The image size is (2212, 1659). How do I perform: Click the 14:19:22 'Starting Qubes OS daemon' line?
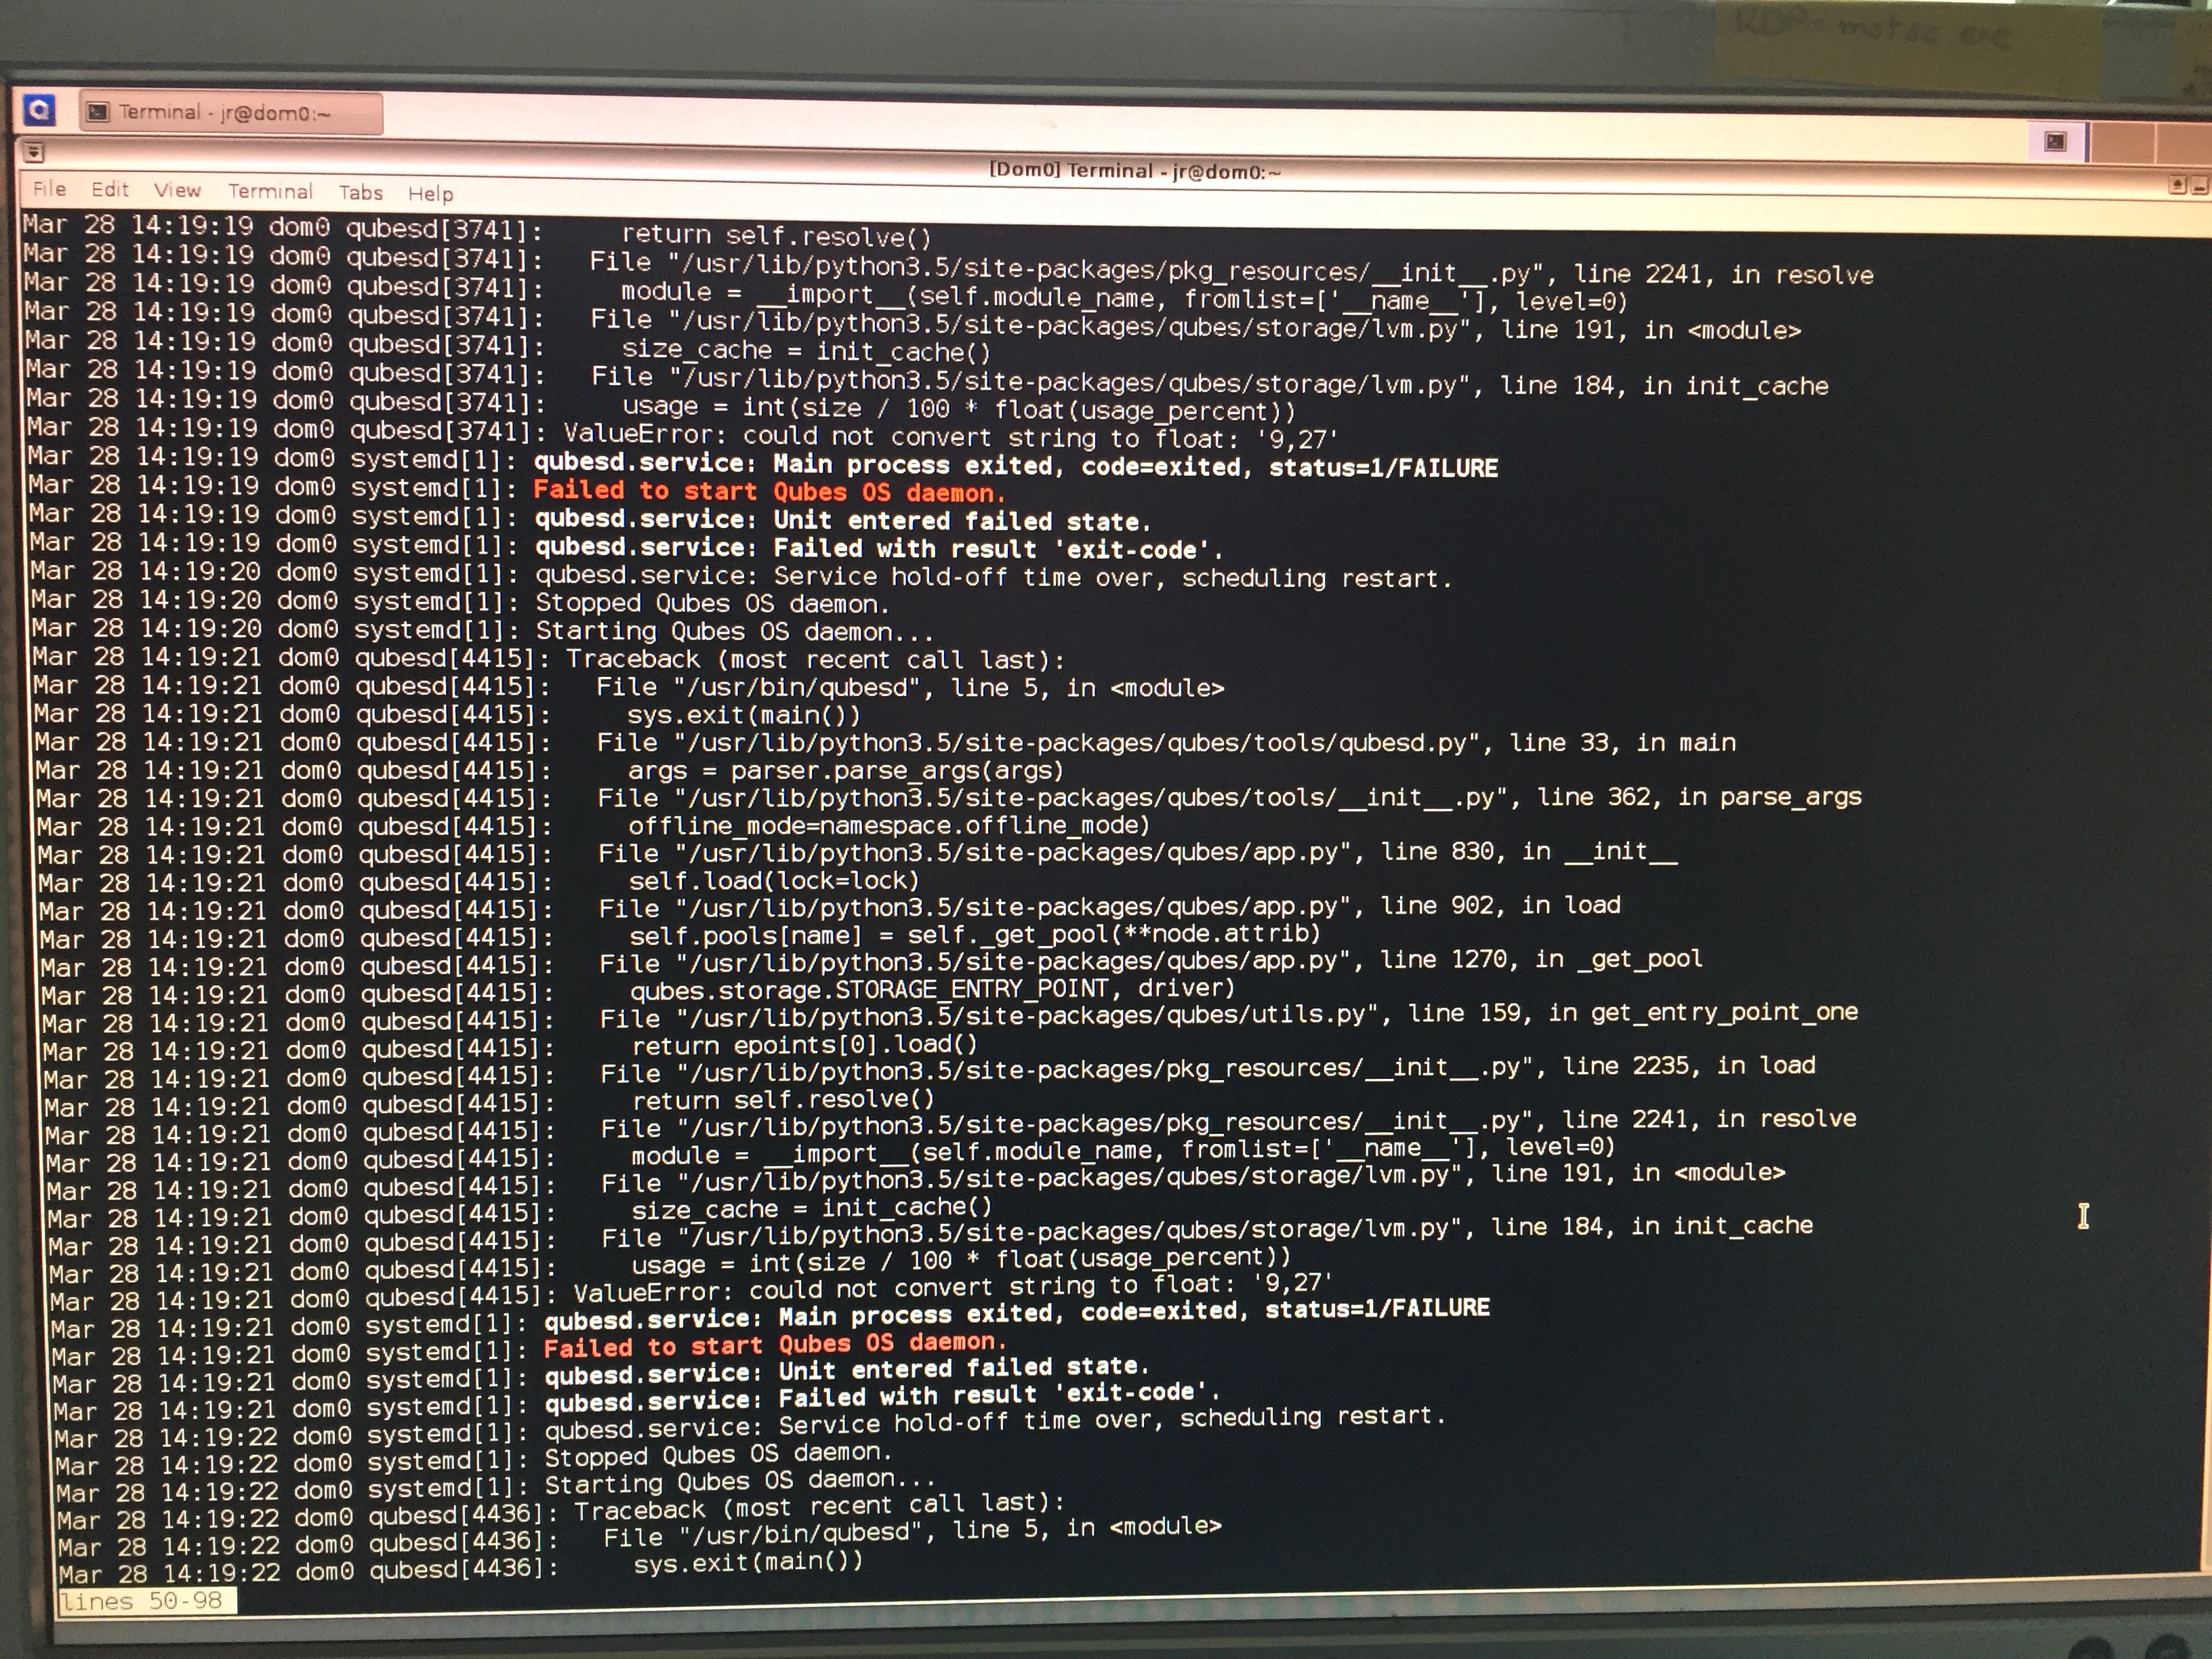coord(739,1481)
